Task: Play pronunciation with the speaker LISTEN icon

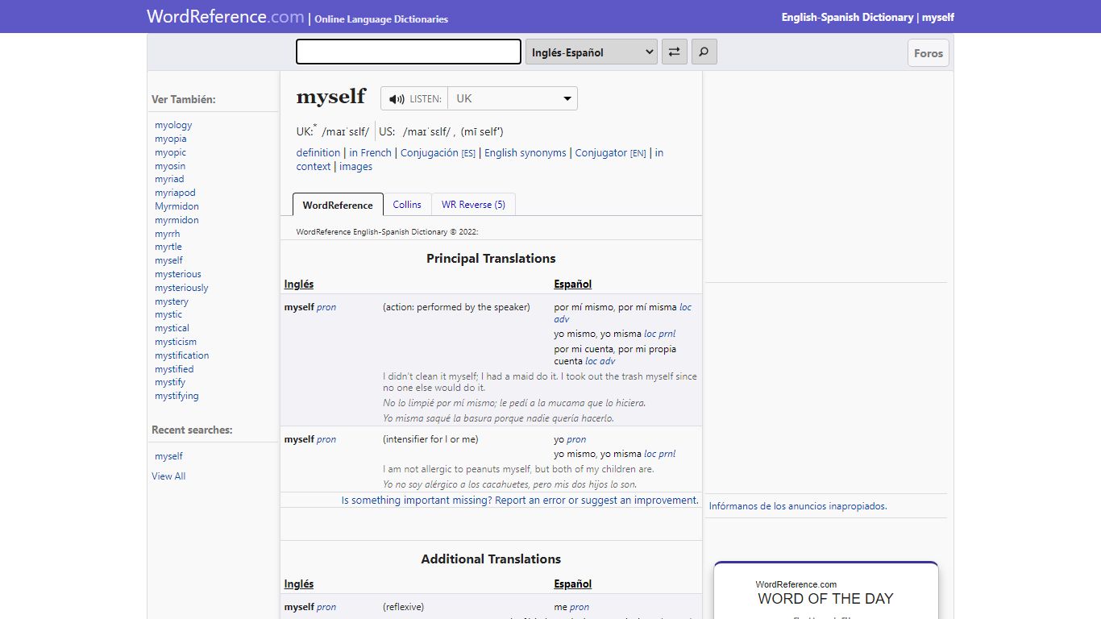Action: 414,99
